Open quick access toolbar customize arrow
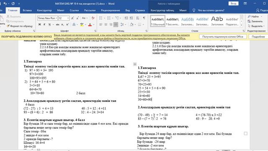This screenshot has height=151, width=268. pos(19,4)
